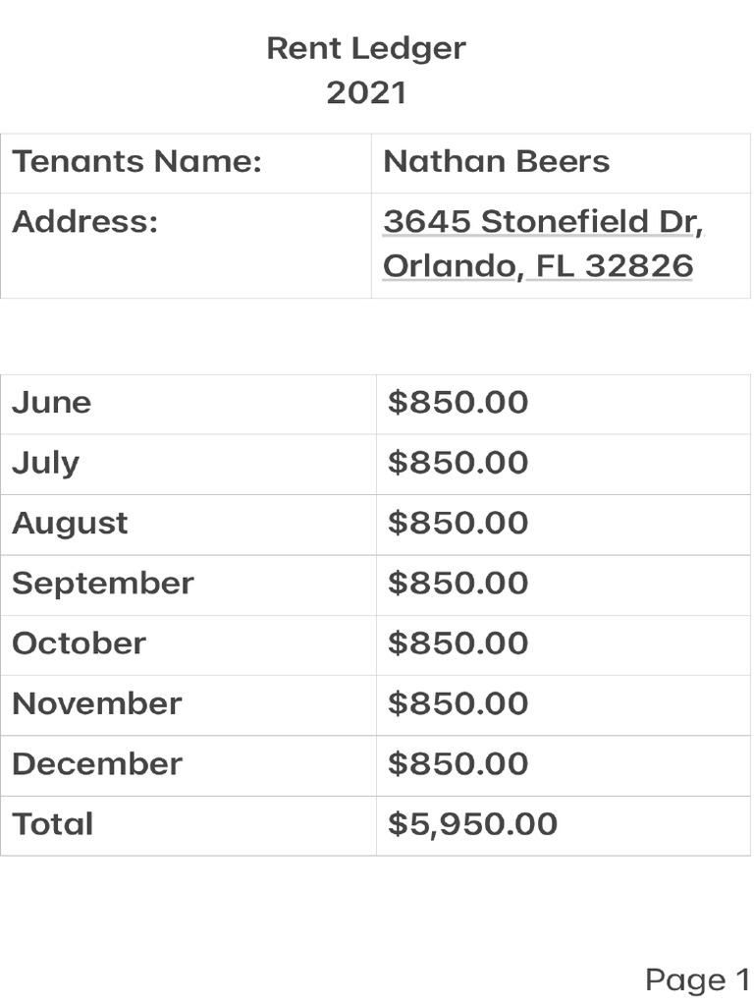Click the November $850.00 amount
The width and height of the screenshot is (754, 1006).
(458, 703)
